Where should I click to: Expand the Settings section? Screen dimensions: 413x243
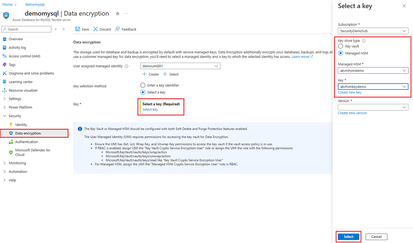5,99
